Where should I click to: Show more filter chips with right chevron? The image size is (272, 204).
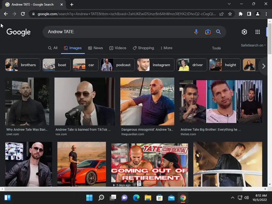[264, 66]
